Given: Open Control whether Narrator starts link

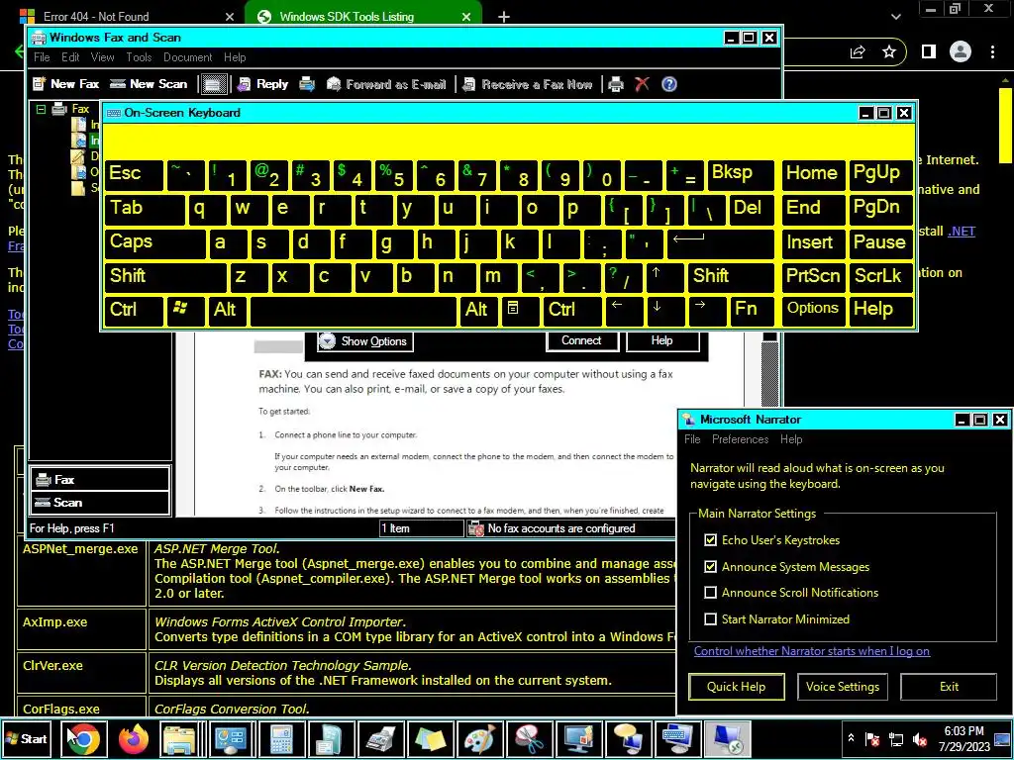Looking at the screenshot, I should pos(812,651).
